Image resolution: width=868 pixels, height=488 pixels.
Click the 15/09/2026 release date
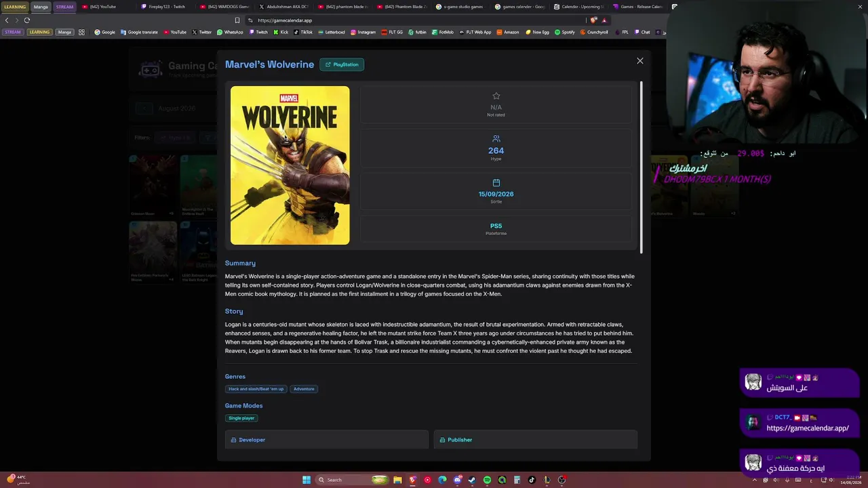point(496,194)
